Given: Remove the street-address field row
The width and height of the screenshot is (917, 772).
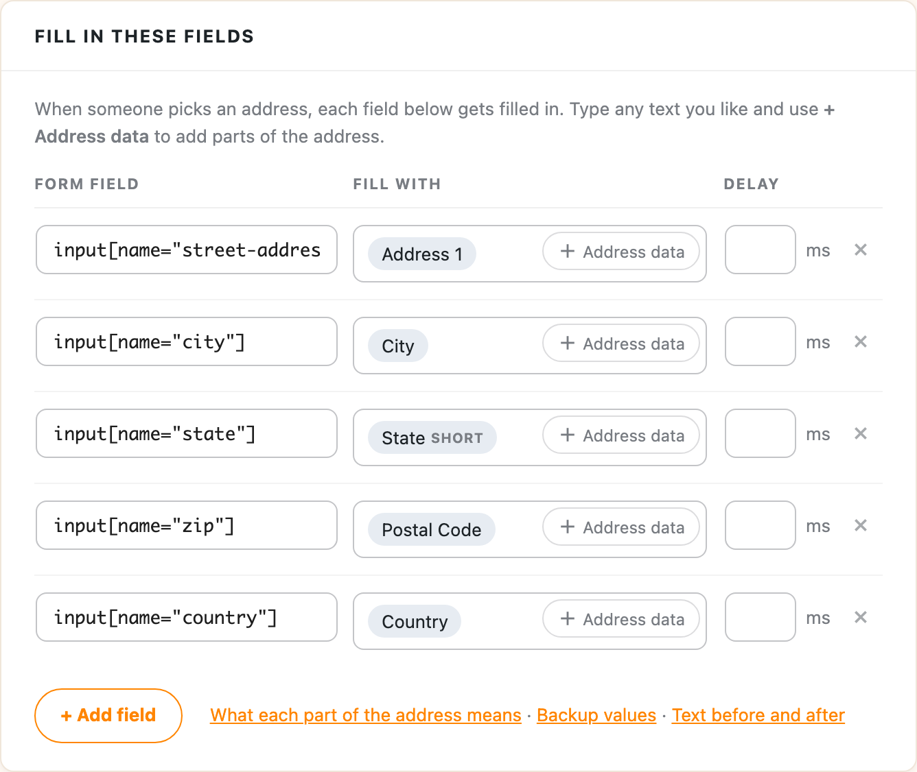Looking at the screenshot, I should click(x=861, y=250).
